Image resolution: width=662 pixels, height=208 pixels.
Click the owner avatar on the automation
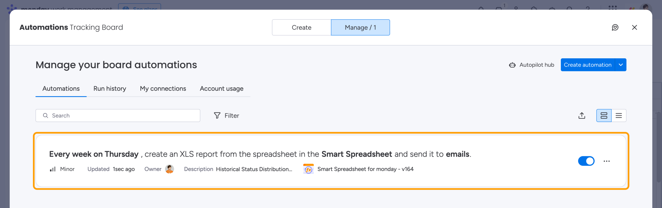169,169
